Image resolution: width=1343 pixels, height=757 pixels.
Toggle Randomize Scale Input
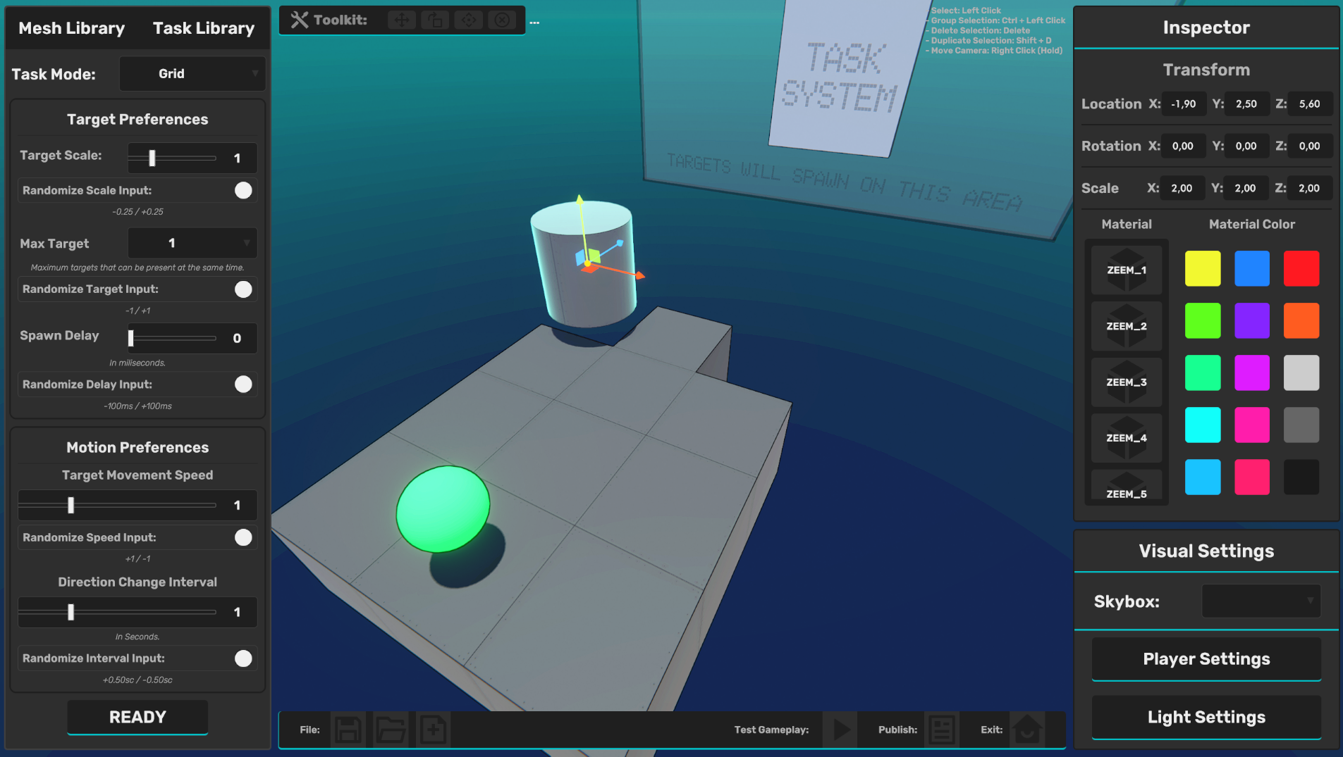[x=243, y=190]
